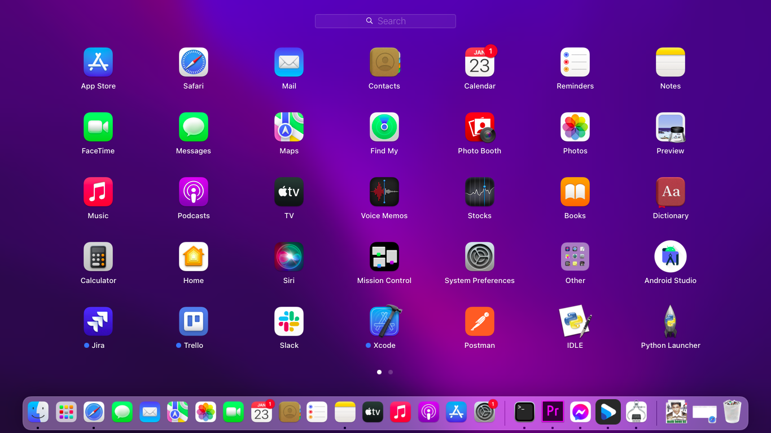The height and width of the screenshot is (433, 771).
Task: Open Messenger from the Dock
Action: click(580, 412)
